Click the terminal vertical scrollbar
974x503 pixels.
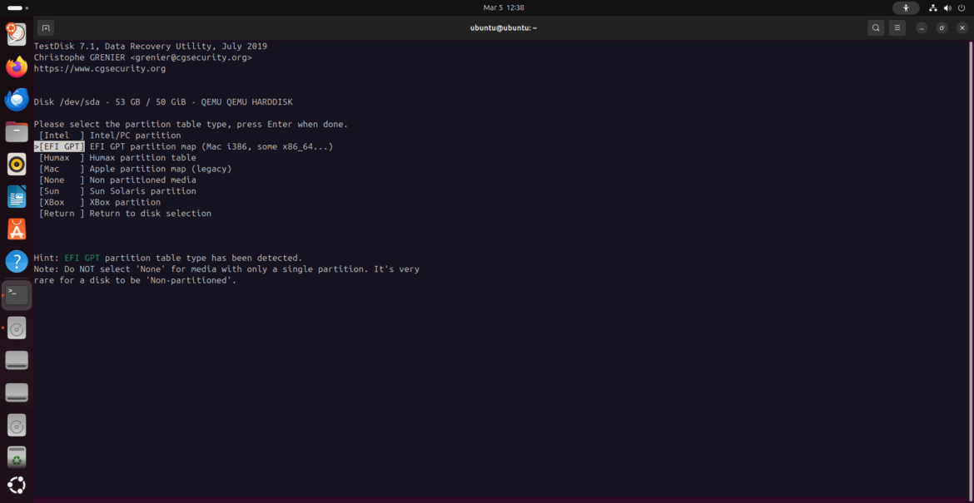click(x=971, y=270)
